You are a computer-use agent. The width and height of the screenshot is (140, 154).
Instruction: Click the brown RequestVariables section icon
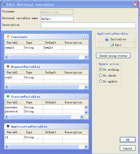(x=8, y=66)
